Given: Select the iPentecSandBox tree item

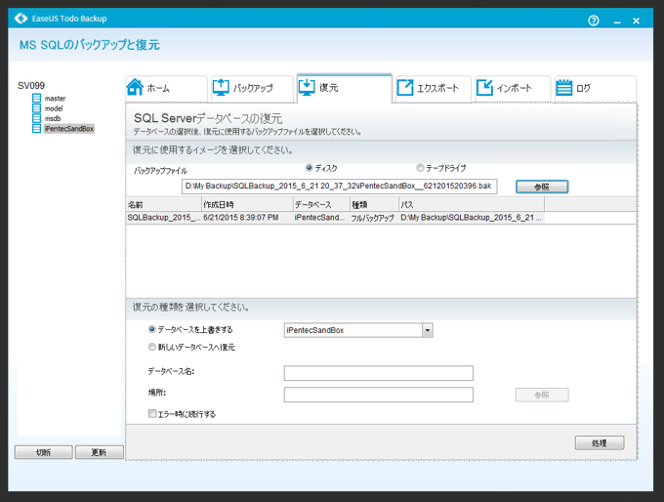Looking at the screenshot, I should [x=69, y=128].
